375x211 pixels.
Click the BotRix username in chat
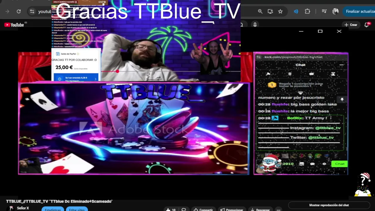click(295, 118)
